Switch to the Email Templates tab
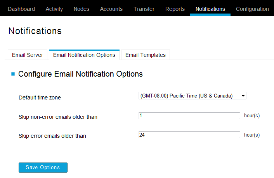 click(146, 55)
